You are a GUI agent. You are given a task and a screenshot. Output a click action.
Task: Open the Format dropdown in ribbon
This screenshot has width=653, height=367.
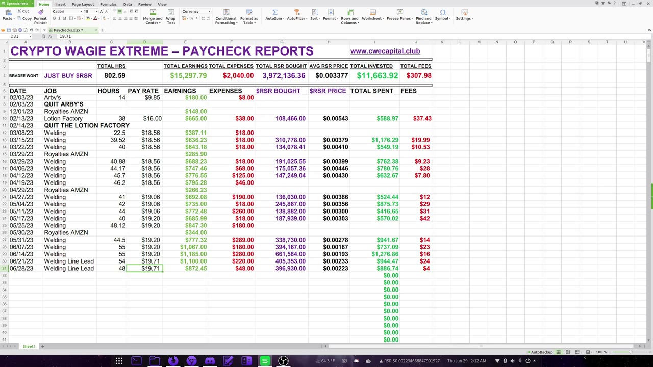tap(330, 15)
